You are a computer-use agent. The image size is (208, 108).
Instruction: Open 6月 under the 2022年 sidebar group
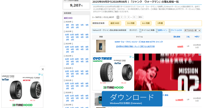[72, 74]
